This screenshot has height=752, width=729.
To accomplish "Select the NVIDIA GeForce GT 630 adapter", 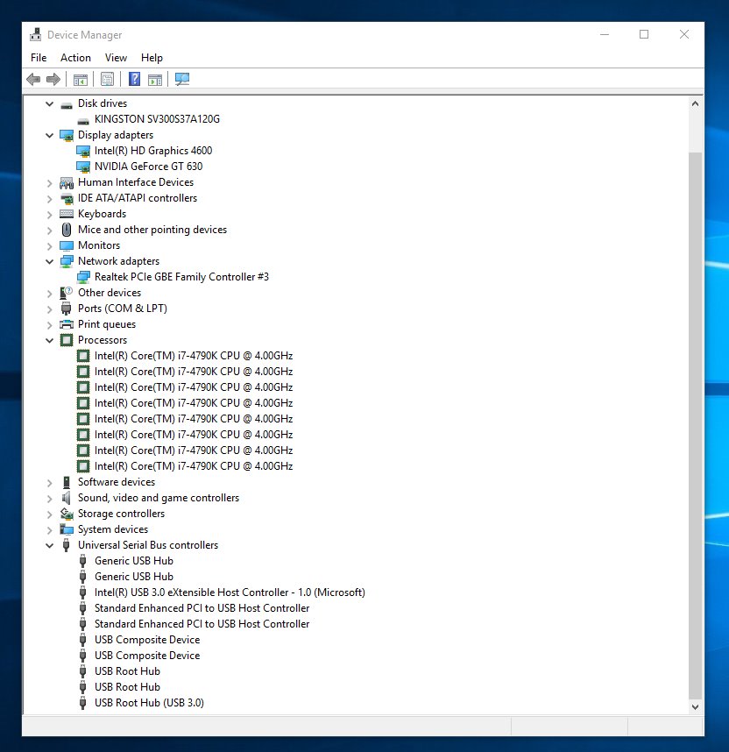I will (148, 167).
